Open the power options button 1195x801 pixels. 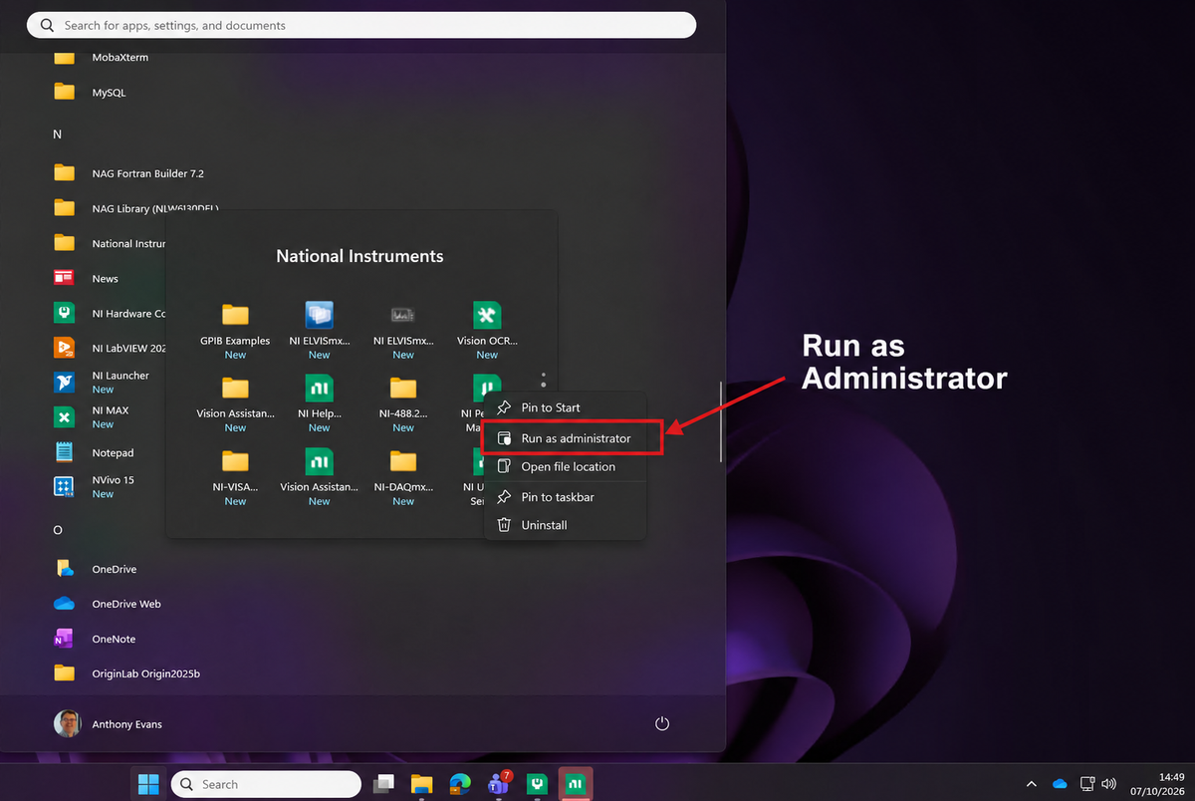coord(662,723)
